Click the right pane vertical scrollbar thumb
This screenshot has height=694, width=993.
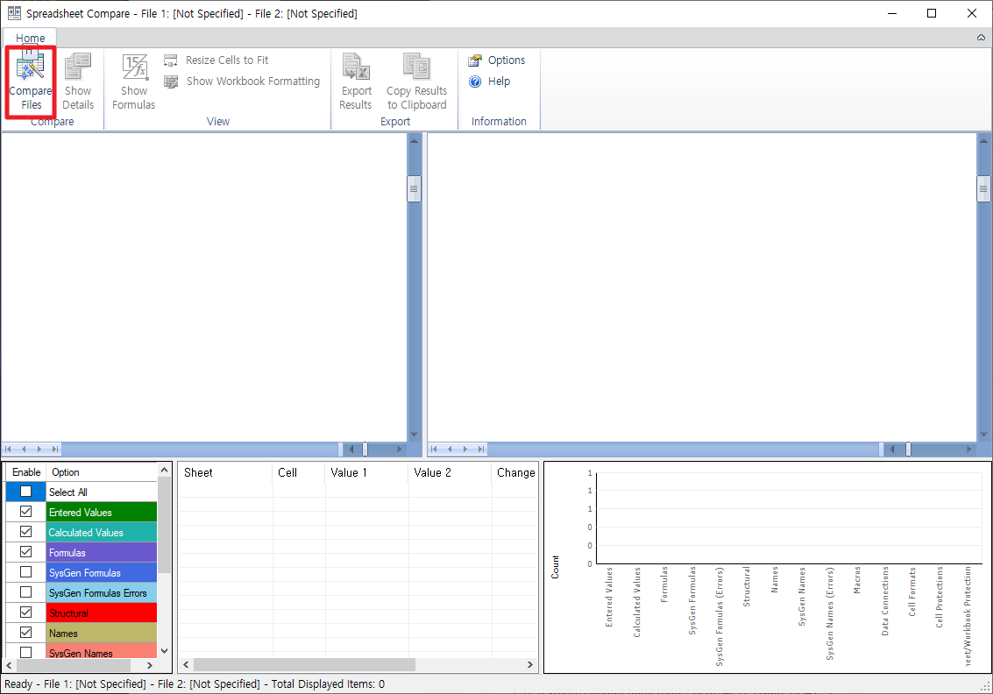pyautogui.click(x=983, y=188)
